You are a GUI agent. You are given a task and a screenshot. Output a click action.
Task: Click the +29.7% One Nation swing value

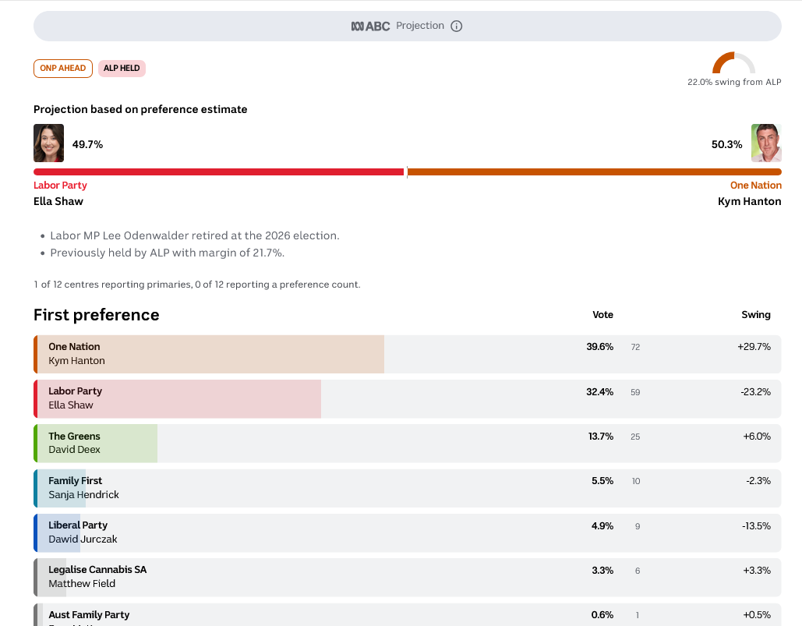754,347
